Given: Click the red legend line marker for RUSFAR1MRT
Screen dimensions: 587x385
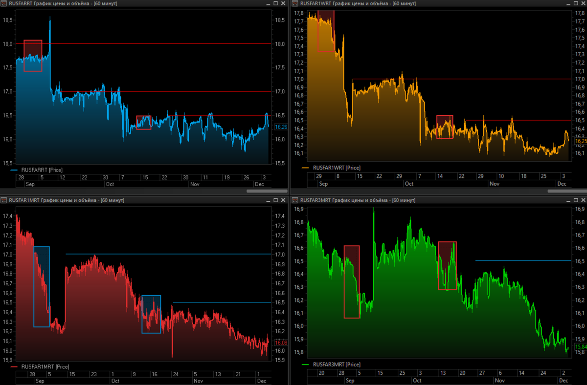Looking at the screenshot, I should [x=14, y=366].
